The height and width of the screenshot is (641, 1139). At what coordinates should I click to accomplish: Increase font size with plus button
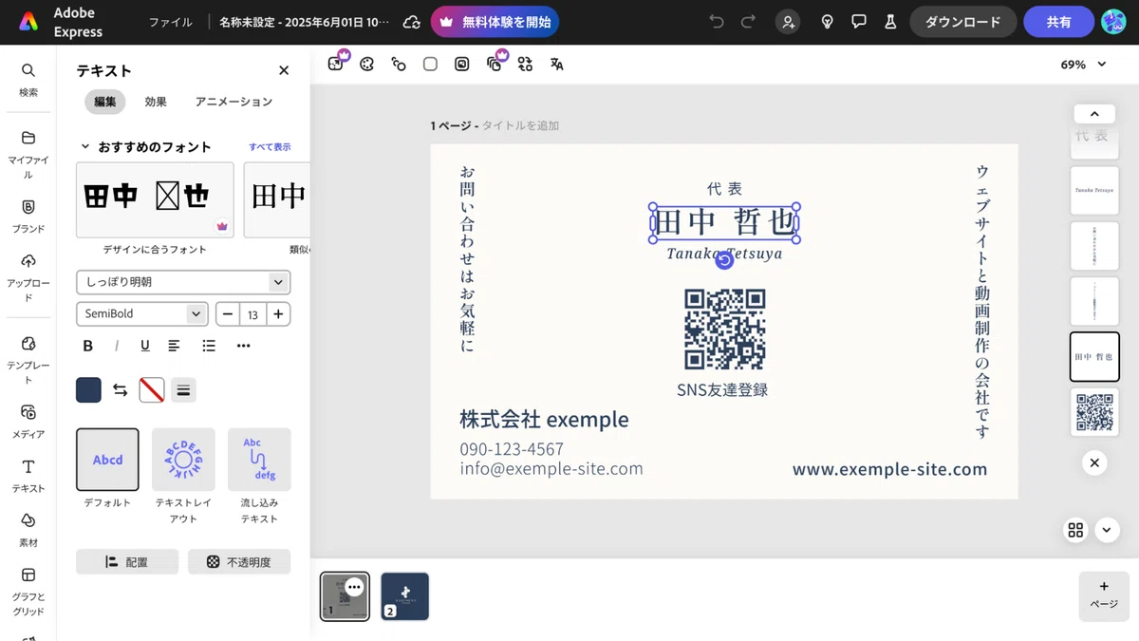pyautogui.click(x=278, y=313)
